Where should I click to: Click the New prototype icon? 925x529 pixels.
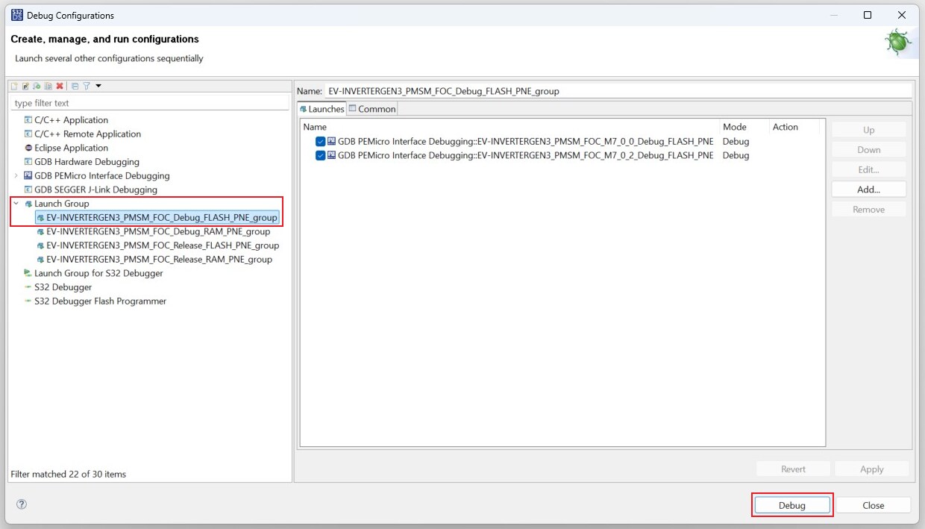[x=25, y=87]
